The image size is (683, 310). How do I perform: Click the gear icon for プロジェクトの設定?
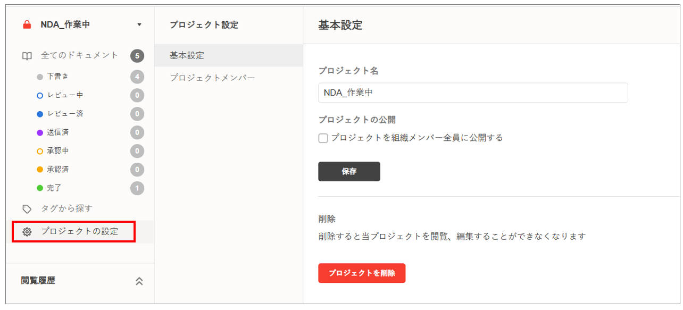(27, 232)
